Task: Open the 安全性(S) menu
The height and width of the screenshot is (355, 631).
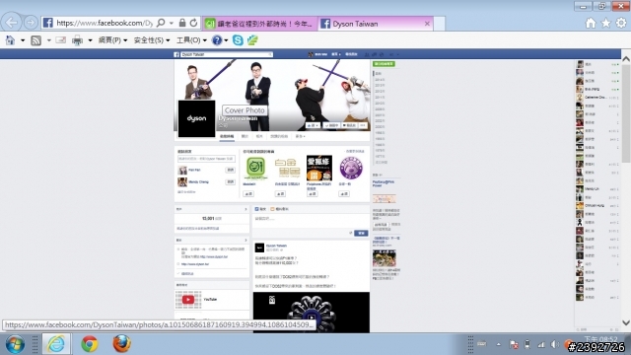Action: click(x=152, y=40)
